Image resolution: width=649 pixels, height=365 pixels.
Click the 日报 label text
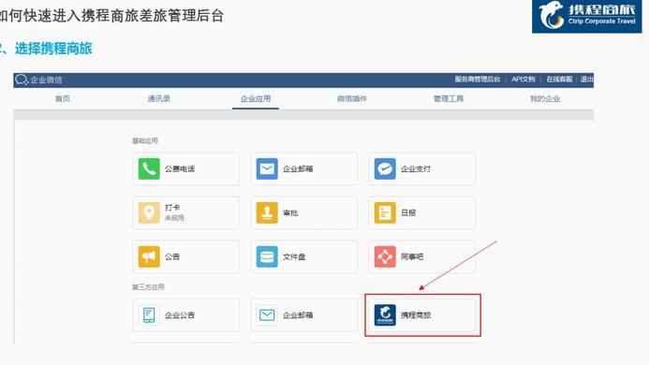408,212
